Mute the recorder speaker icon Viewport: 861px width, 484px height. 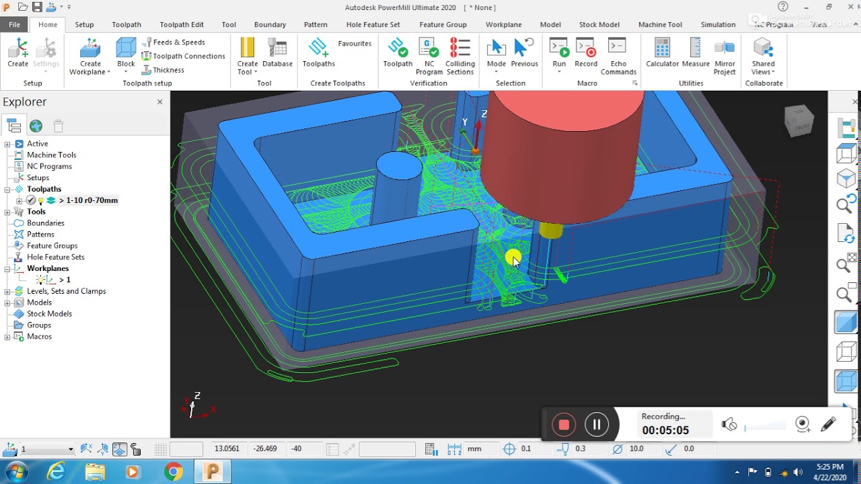(x=729, y=424)
